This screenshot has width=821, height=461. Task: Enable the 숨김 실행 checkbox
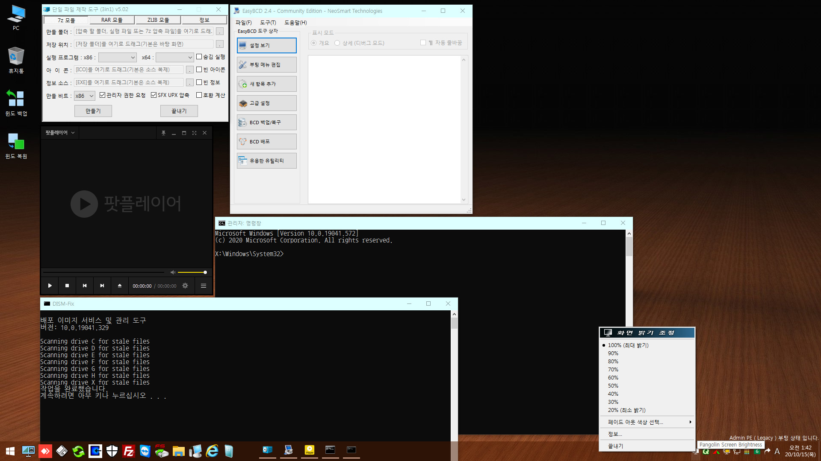(199, 57)
